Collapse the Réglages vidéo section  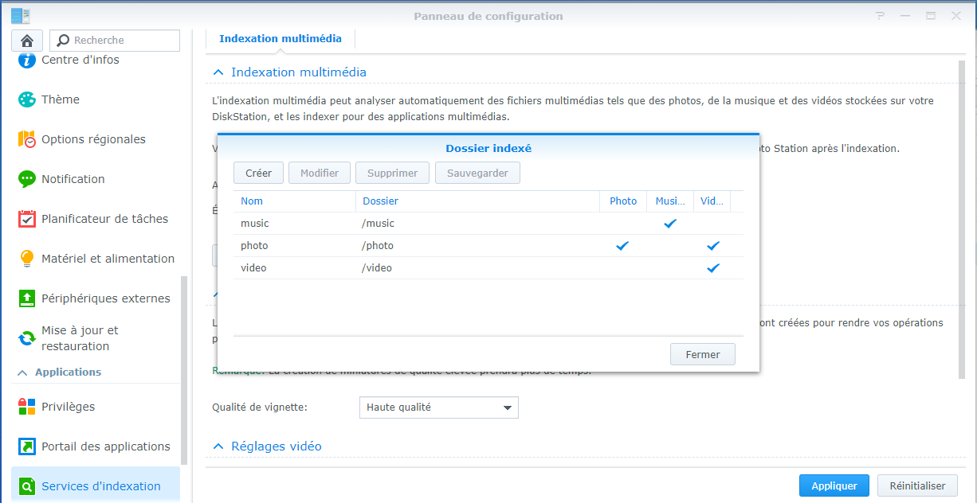[218, 446]
